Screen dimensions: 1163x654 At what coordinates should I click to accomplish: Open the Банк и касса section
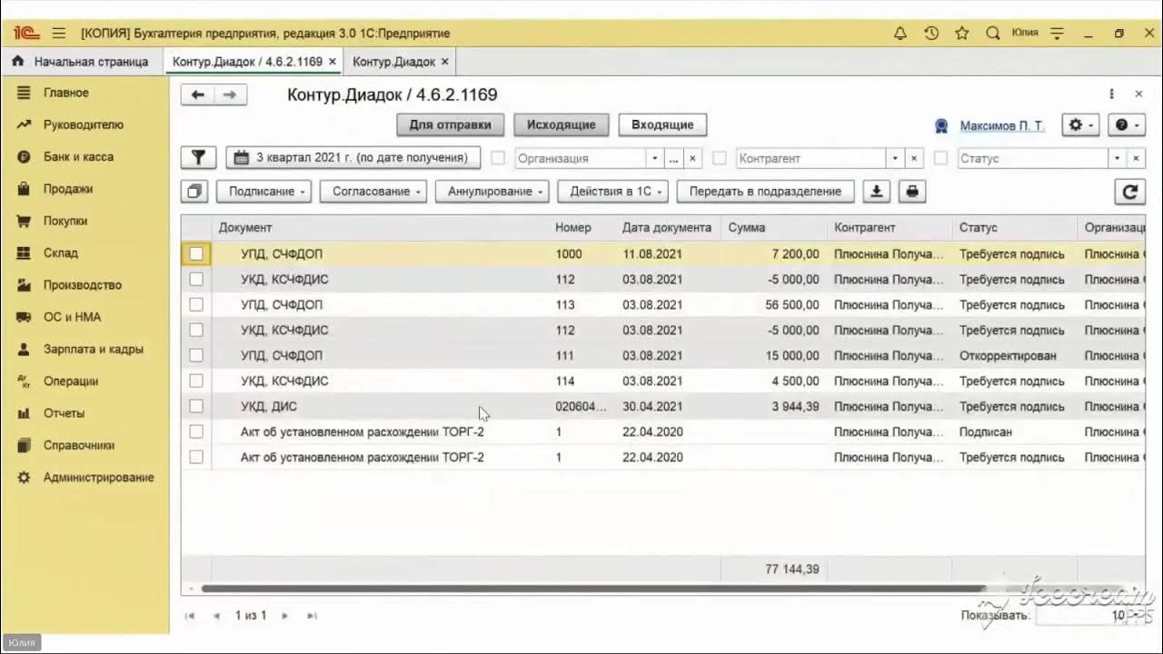pyautogui.click(x=78, y=156)
